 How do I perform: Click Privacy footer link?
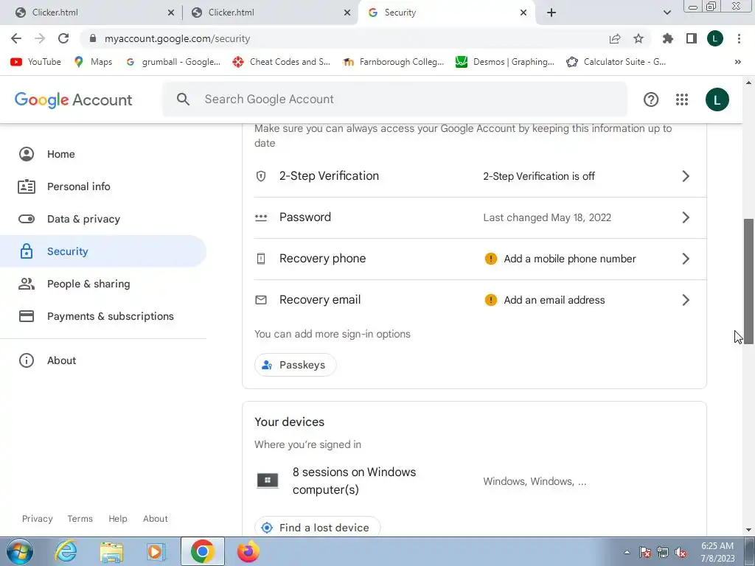37,519
